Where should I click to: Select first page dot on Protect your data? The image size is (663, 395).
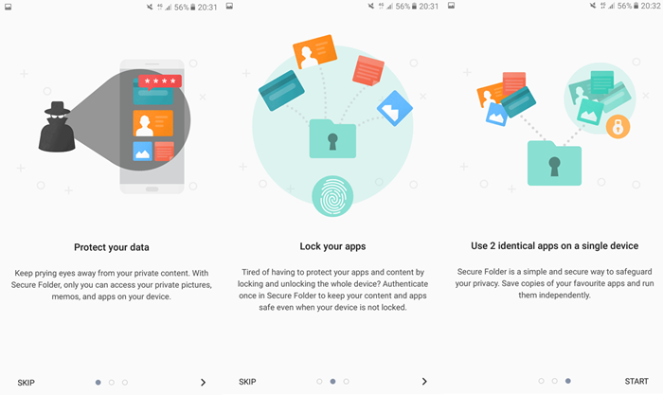point(99,383)
